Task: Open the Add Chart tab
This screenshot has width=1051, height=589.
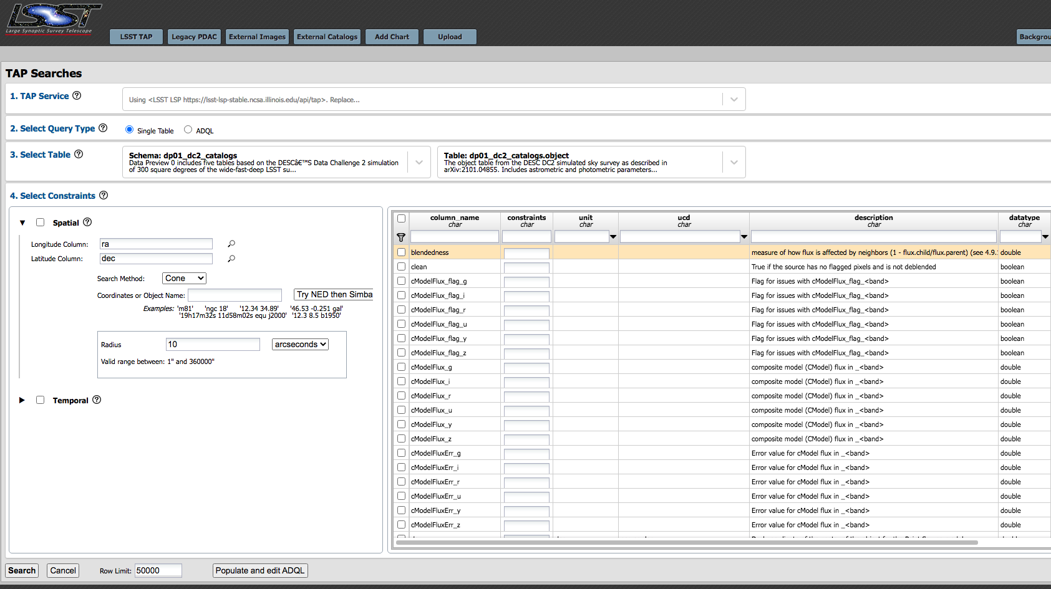Action: pos(392,37)
